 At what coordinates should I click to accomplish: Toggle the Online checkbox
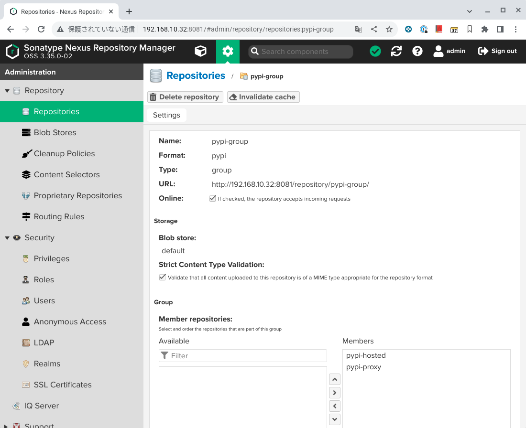tap(213, 198)
